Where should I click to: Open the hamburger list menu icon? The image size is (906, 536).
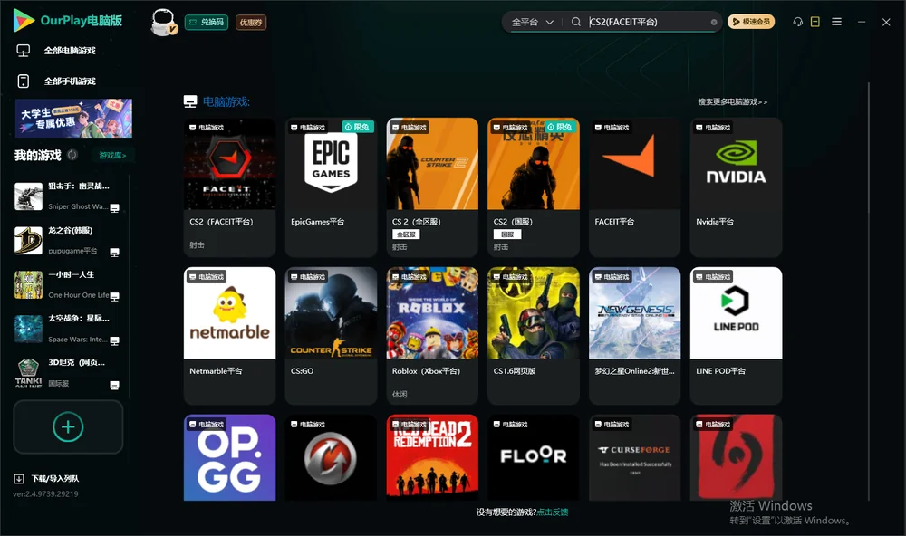pos(836,22)
